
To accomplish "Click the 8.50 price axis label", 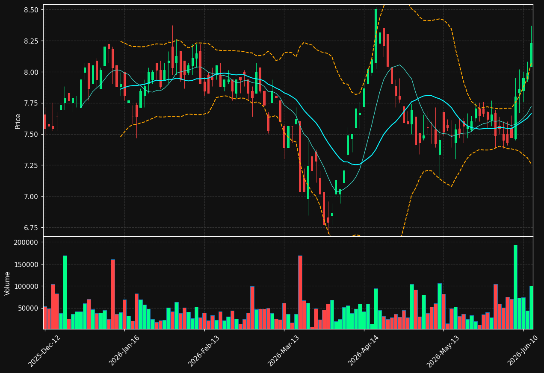I will [31, 10].
